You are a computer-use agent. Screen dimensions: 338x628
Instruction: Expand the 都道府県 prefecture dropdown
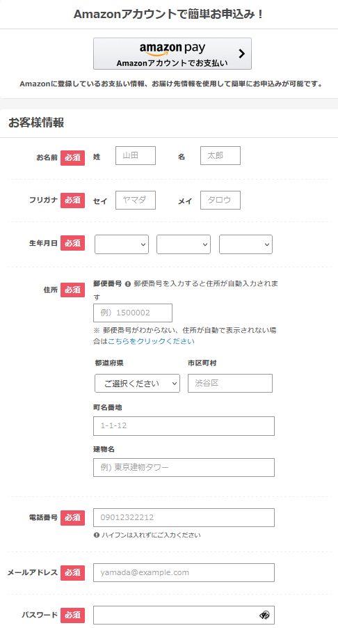pos(137,384)
